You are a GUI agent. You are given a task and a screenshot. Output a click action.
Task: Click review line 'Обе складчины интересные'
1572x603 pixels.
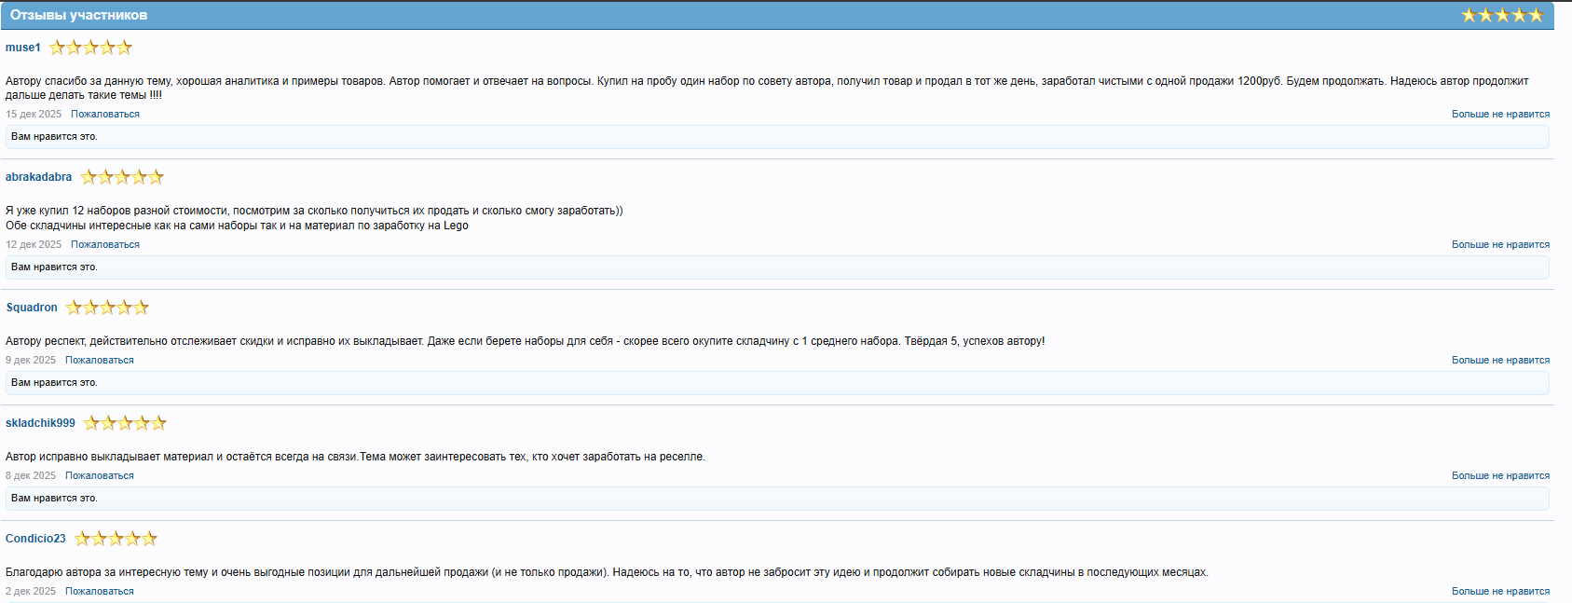[237, 226]
